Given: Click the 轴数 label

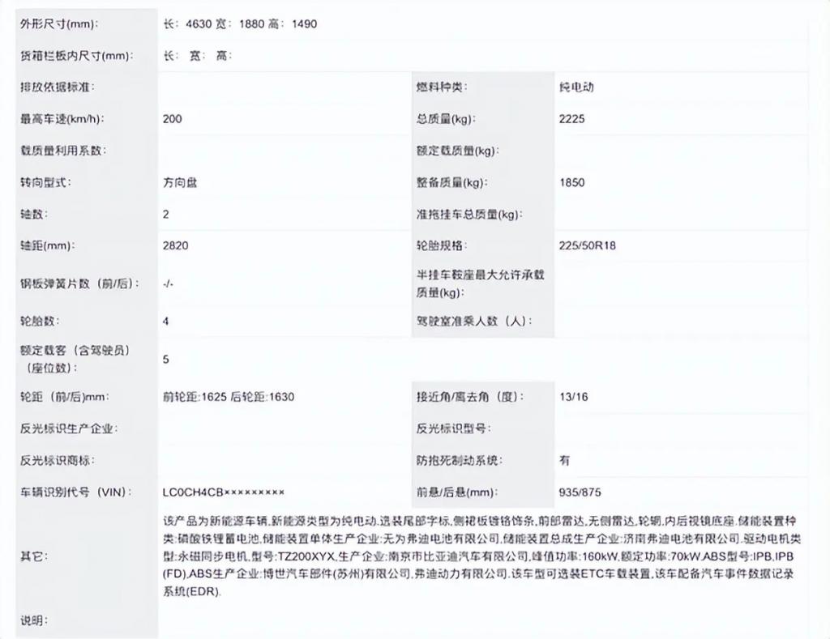Looking at the screenshot, I should (x=34, y=215).
